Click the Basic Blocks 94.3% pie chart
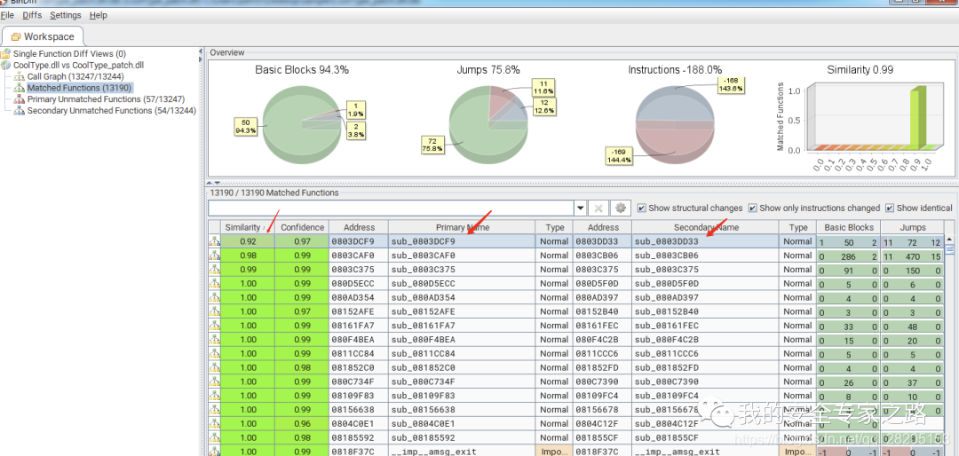The image size is (959, 456). coord(302,126)
